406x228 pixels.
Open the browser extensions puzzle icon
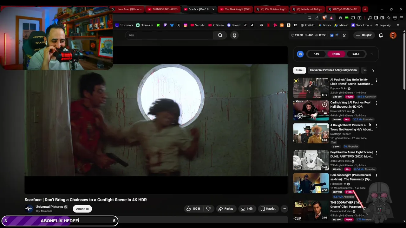[x=353, y=18]
